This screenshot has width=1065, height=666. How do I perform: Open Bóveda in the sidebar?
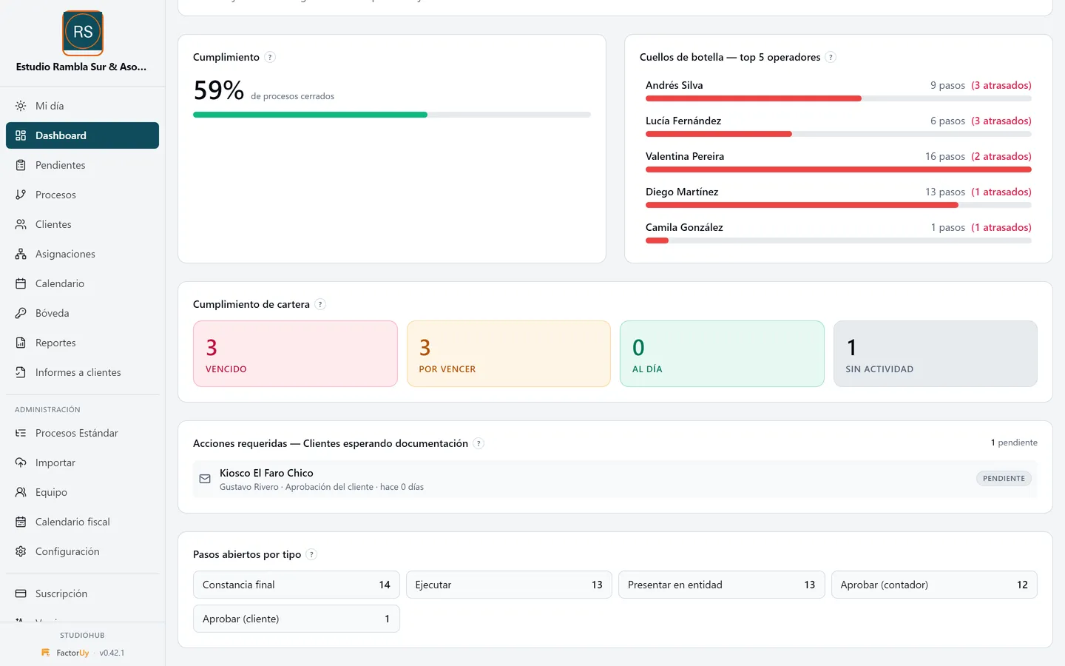point(82,313)
